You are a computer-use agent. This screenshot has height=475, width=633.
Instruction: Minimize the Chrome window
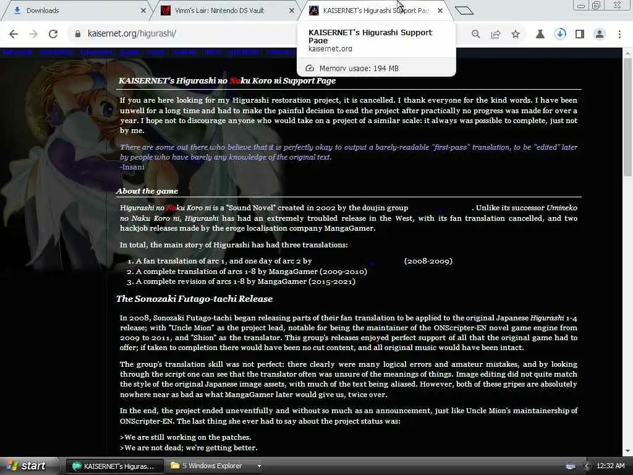click(581, 5)
